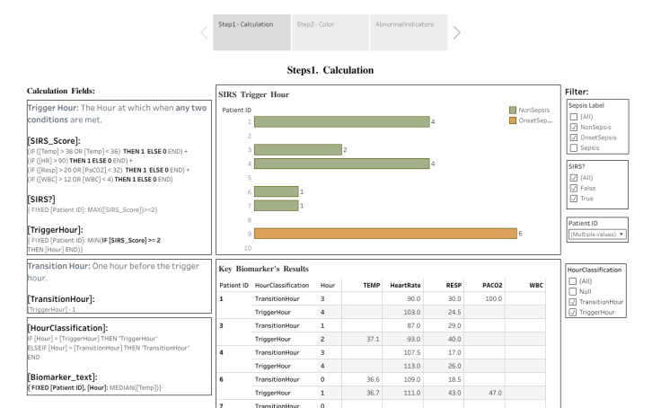Viewport: 661px width, 408px height.
Task: Check the Null option in HourClassification
Action: pos(571,289)
